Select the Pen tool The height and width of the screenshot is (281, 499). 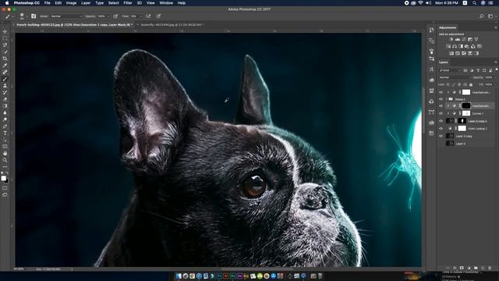tap(5, 126)
